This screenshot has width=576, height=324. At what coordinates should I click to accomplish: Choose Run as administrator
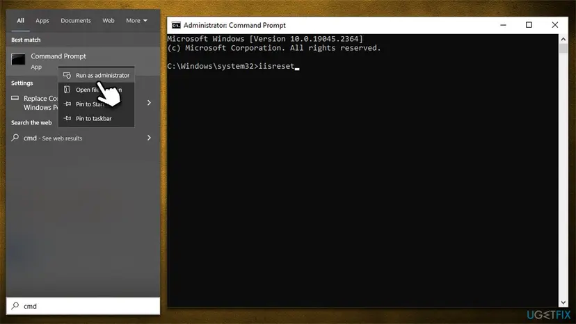(x=97, y=75)
